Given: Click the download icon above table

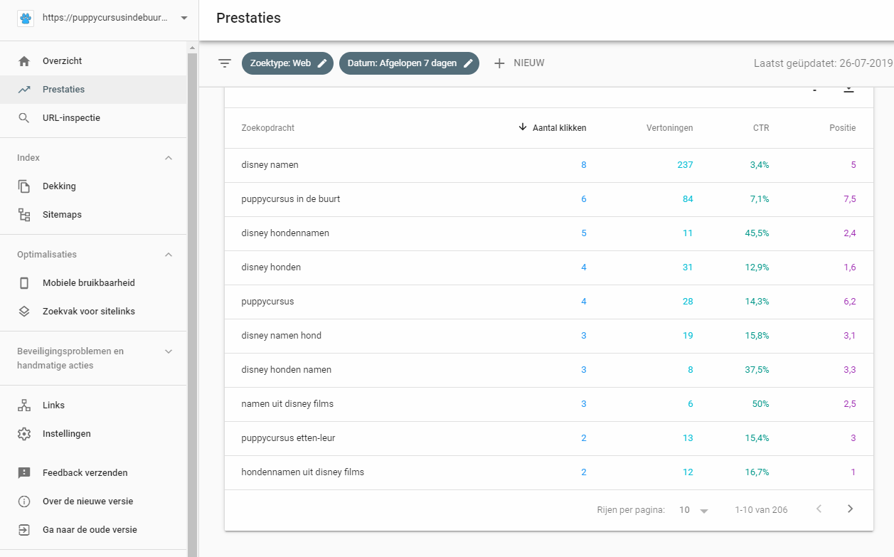Looking at the screenshot, I should [x=848, y=89].
